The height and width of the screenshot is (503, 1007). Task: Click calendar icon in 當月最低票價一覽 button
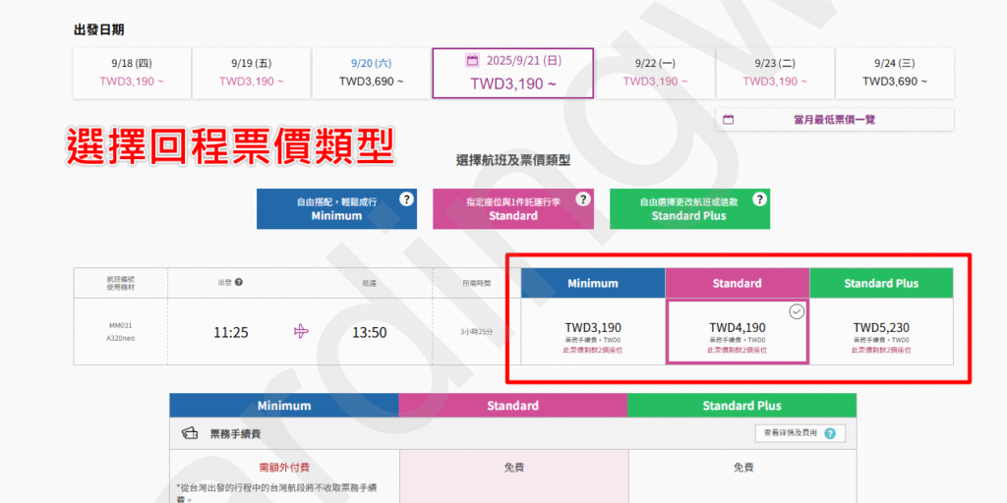coord(728,119)
